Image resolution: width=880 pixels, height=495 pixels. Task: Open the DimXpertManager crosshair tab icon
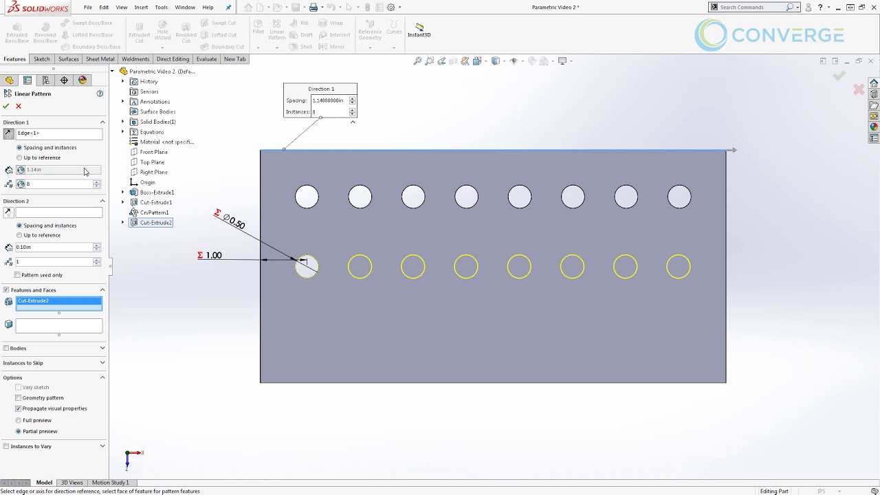click(64, 80)
